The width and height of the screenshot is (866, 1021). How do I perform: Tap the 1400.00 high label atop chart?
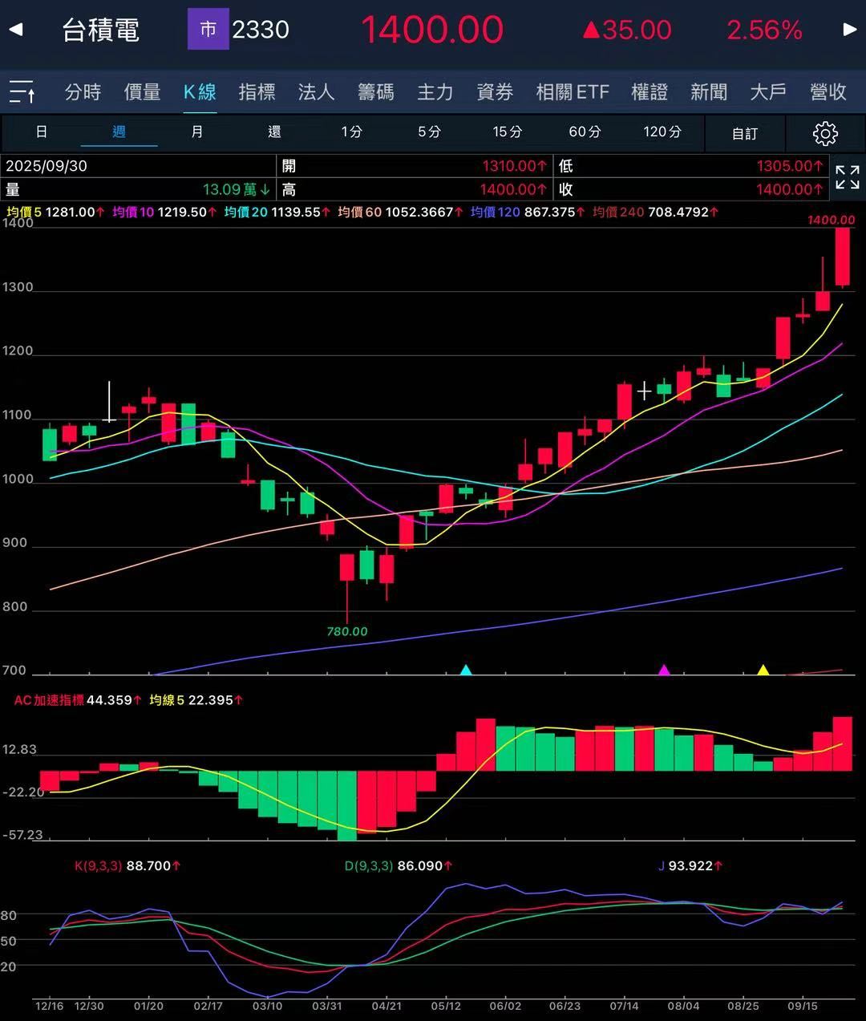point(832,220)
